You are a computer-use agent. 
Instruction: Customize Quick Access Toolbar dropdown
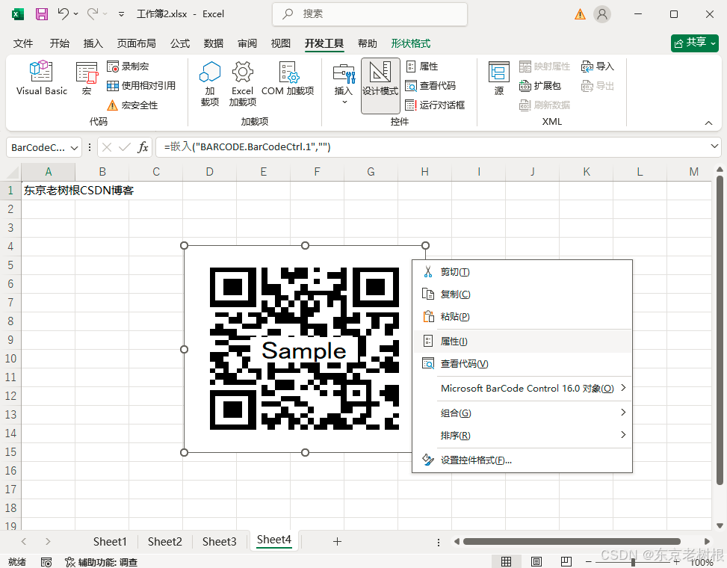click(x=122, y=14)
